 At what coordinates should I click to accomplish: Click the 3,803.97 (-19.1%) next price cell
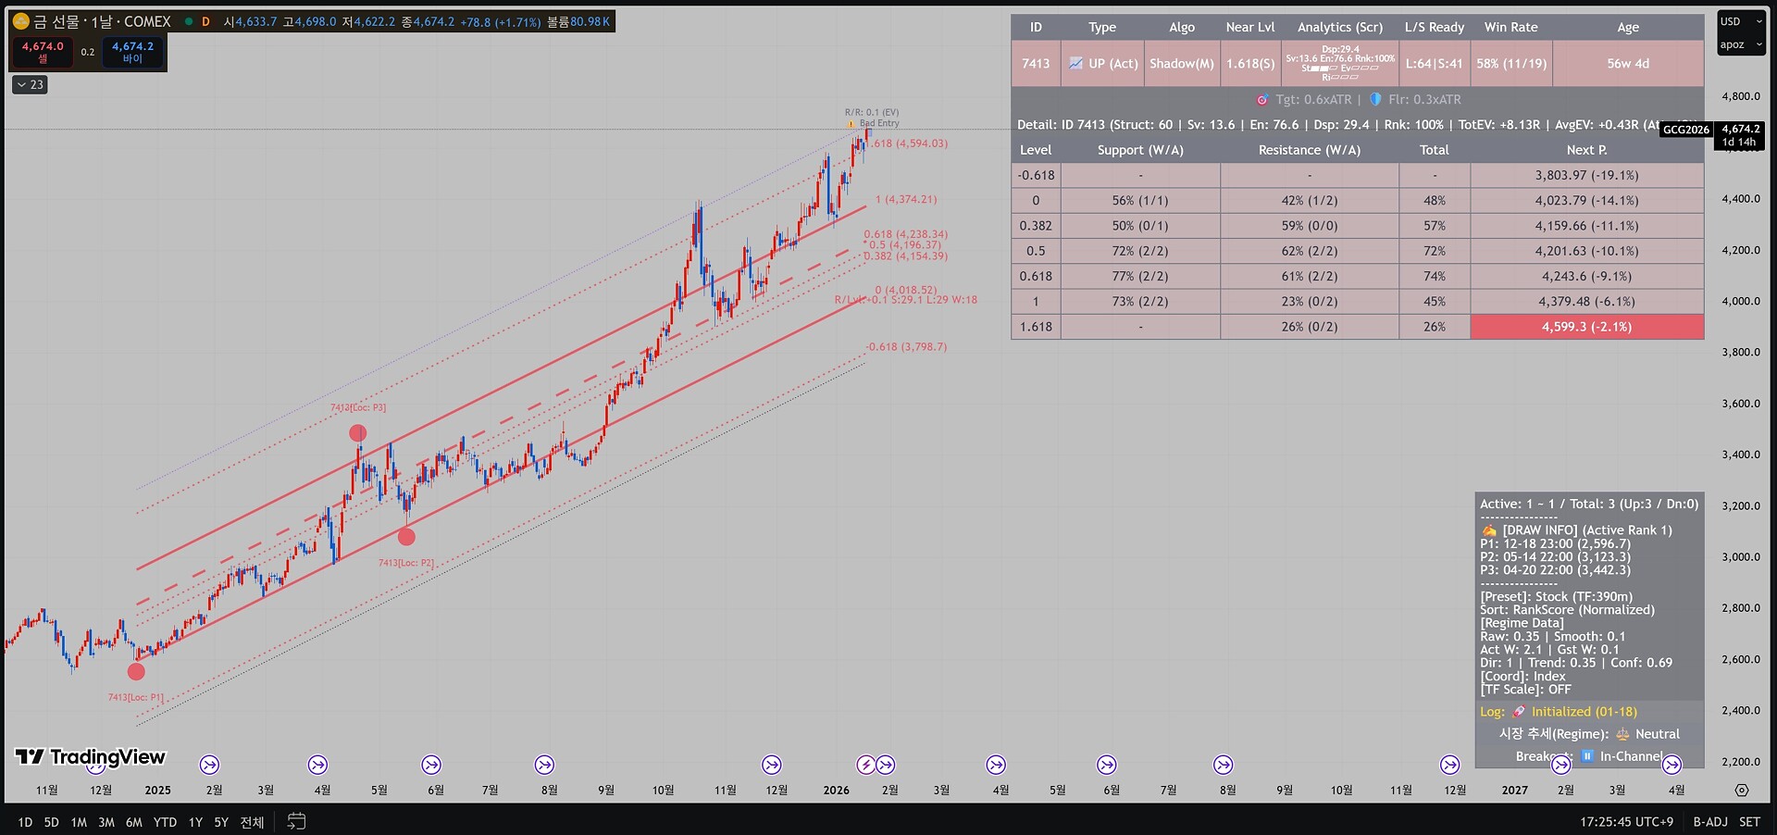click(1587, 175)
